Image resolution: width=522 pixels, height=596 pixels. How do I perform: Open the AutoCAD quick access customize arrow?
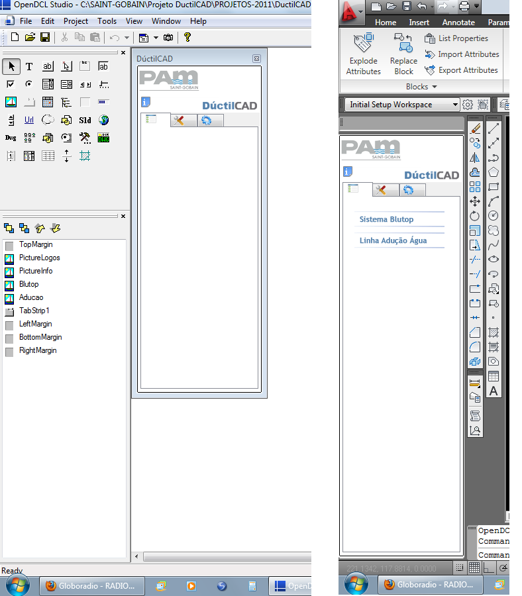(x=477, y=6)
